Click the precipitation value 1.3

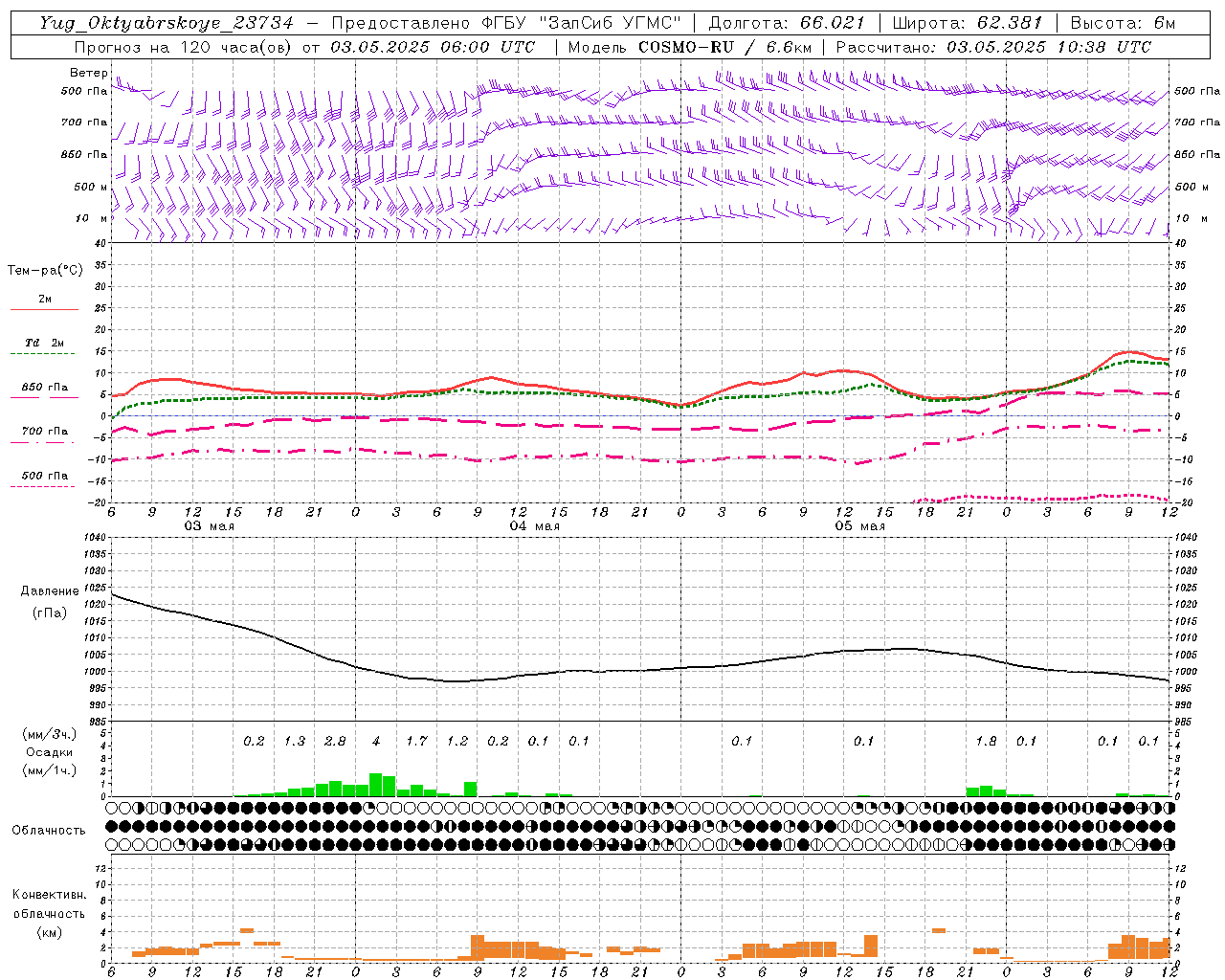point(295,741)
